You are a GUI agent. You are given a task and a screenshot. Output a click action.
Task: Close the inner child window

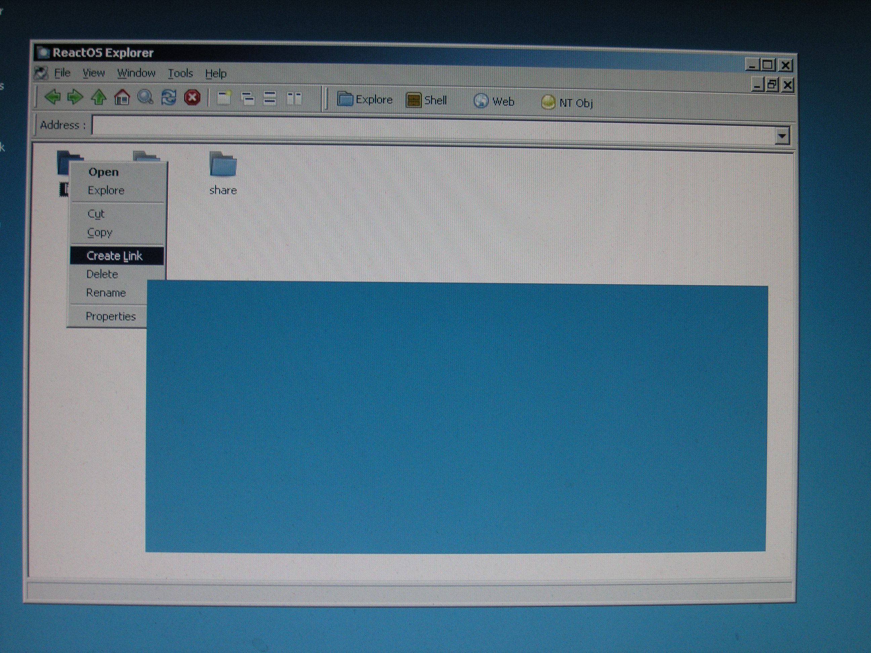[x=788, y=85]
